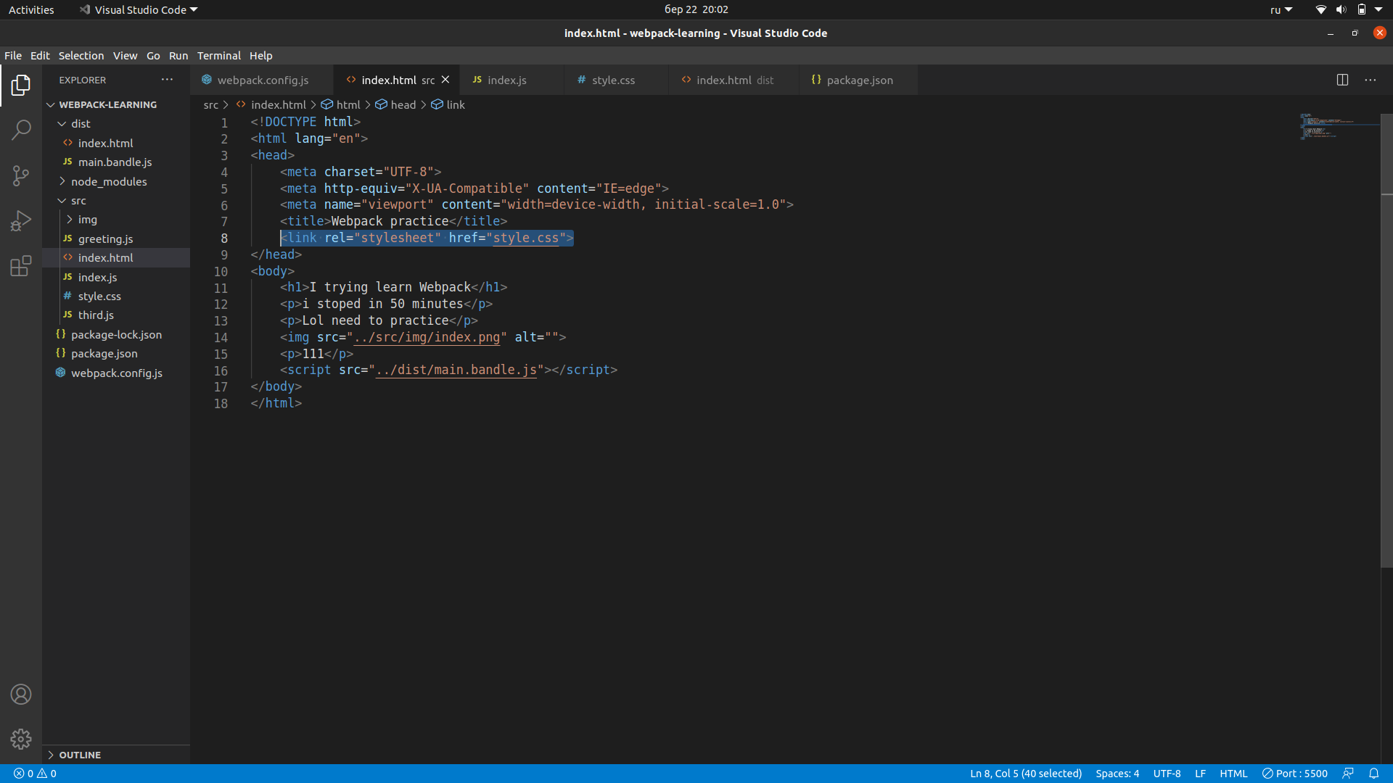Change end of line LF

click(x=1200, y=774)
